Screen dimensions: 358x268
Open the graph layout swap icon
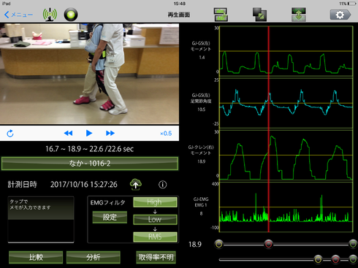click(221, 15)
